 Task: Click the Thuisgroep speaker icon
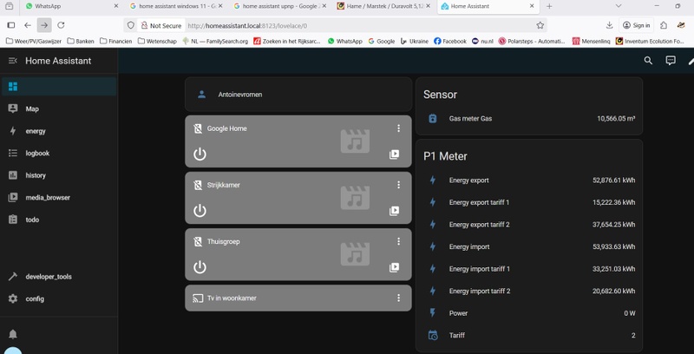(198, 241)
